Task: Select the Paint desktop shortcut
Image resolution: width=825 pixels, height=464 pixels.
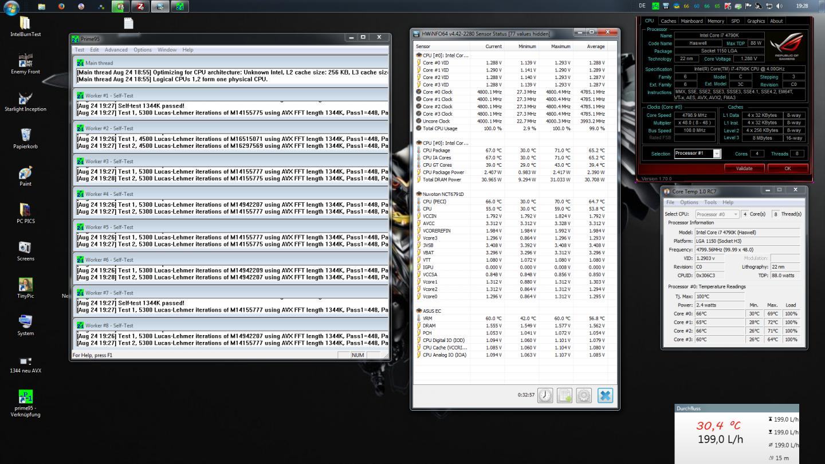Action: point(25,176)
